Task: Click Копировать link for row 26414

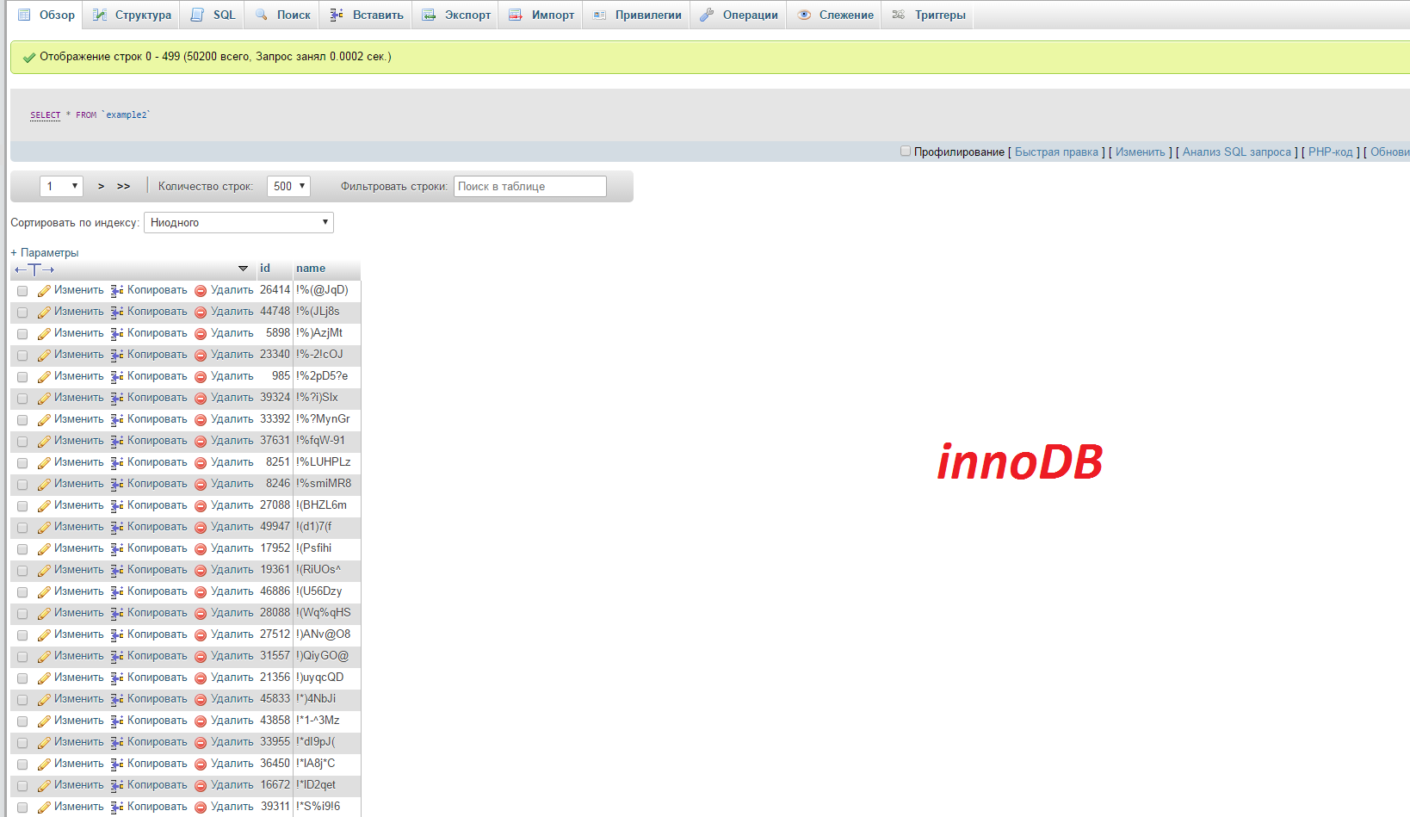Action: (x=157, y=290)
